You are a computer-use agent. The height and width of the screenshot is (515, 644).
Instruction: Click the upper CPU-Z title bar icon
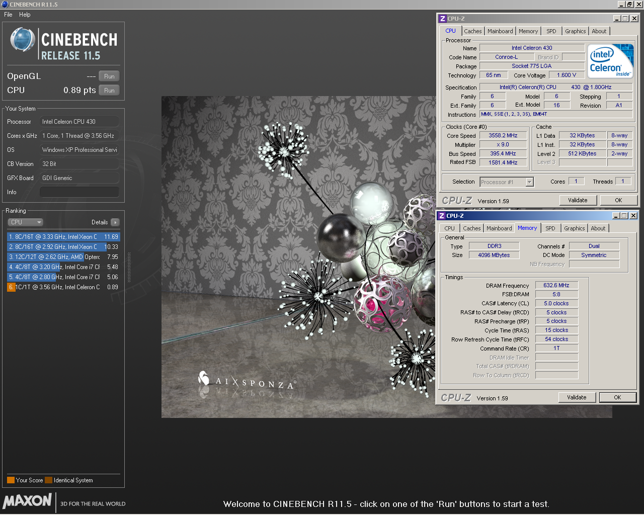tap(443, 19)
